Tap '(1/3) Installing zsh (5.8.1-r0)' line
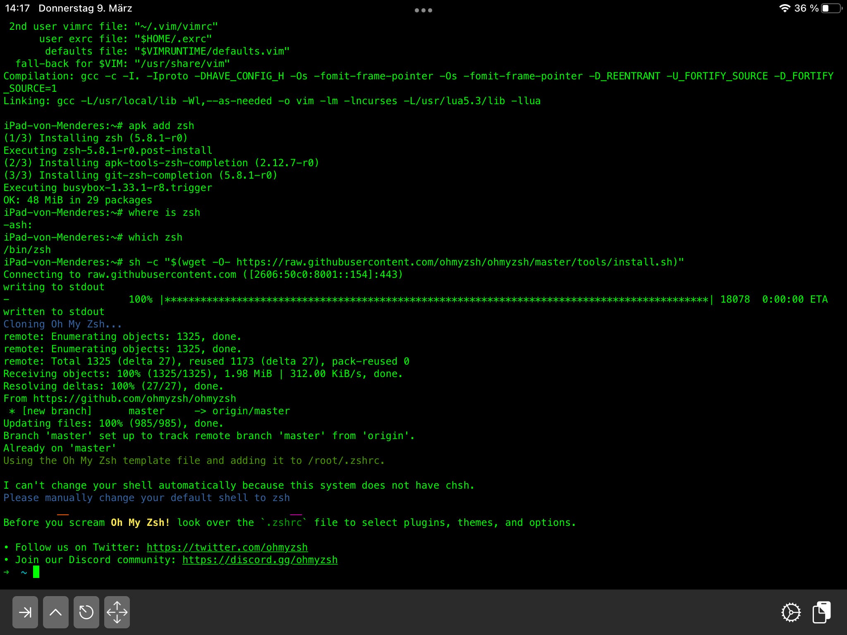The width and height of the screenshot is (847, 635). click(96, 138)
